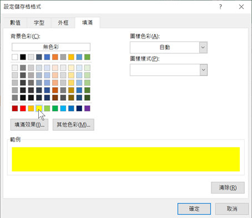
Task: Open the 圖樣色彩 dropdown showing 自動
Action: [169, 47]
